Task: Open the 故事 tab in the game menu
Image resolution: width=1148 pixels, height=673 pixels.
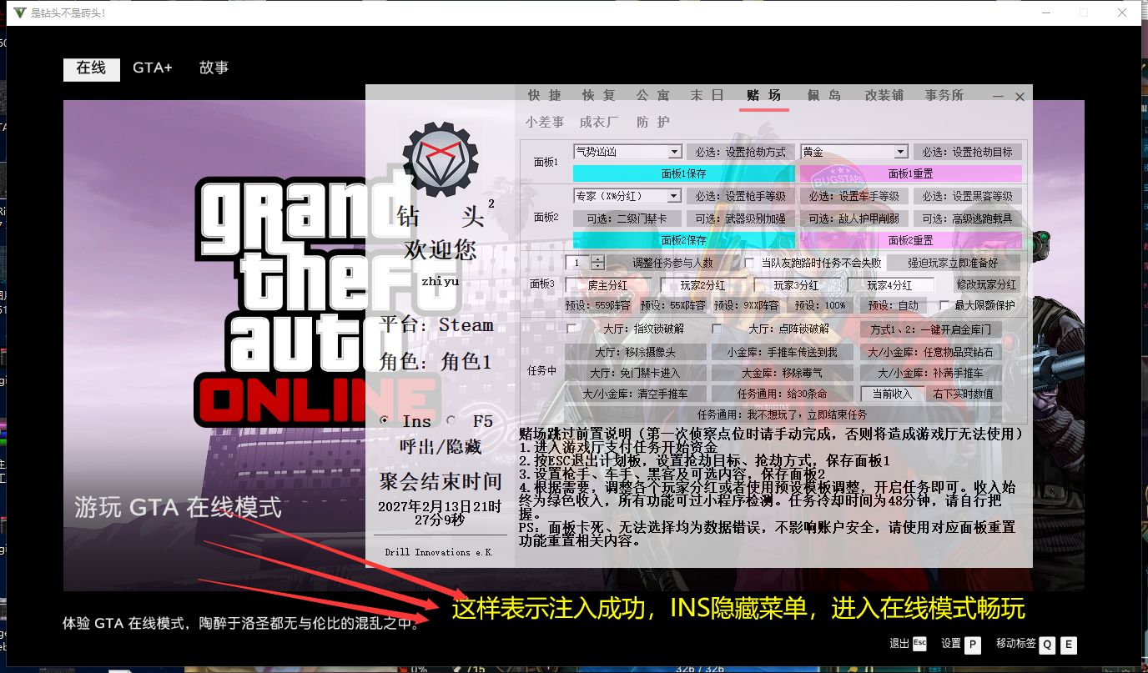Action: click(214, 68)
